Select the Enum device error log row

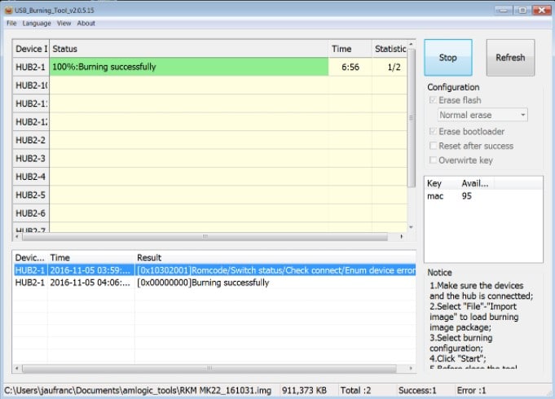click(214, 270)
